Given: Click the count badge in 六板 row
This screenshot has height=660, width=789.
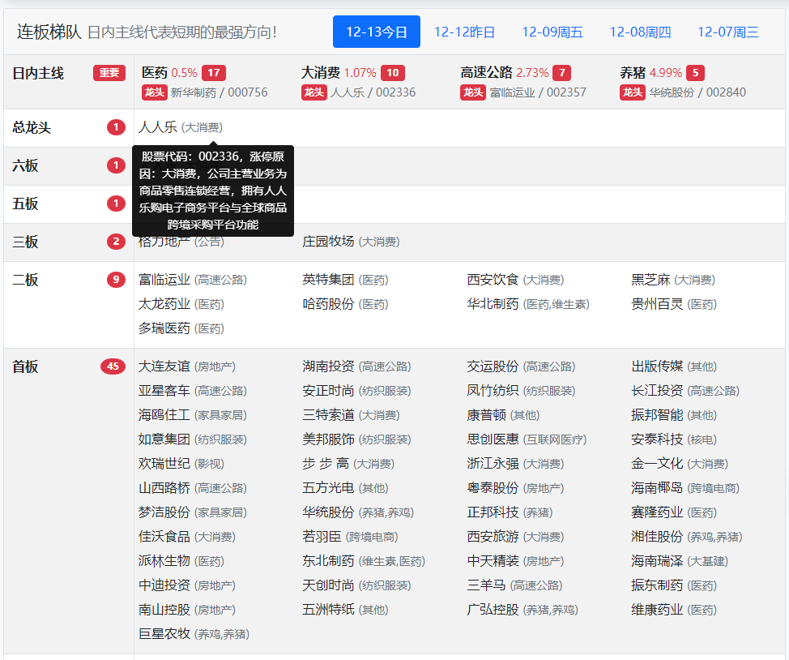Looking at the screenshot, I should point(116,165).
